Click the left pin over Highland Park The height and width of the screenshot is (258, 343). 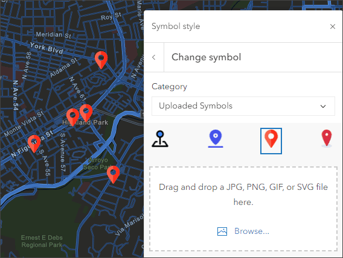(72, 117)
